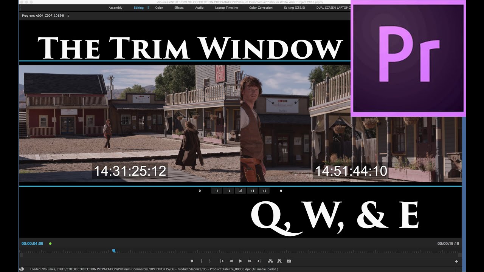Screen dimensions: 484x272
Task: Trim backward five frames (-5)
Action: pos(216,191)
